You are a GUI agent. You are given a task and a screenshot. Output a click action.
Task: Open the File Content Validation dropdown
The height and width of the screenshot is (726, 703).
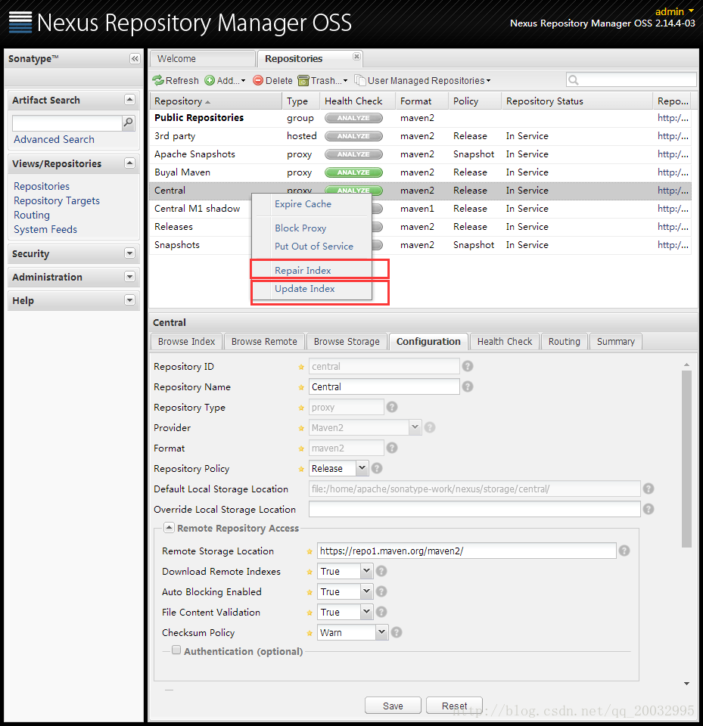(x=366, y=612)
